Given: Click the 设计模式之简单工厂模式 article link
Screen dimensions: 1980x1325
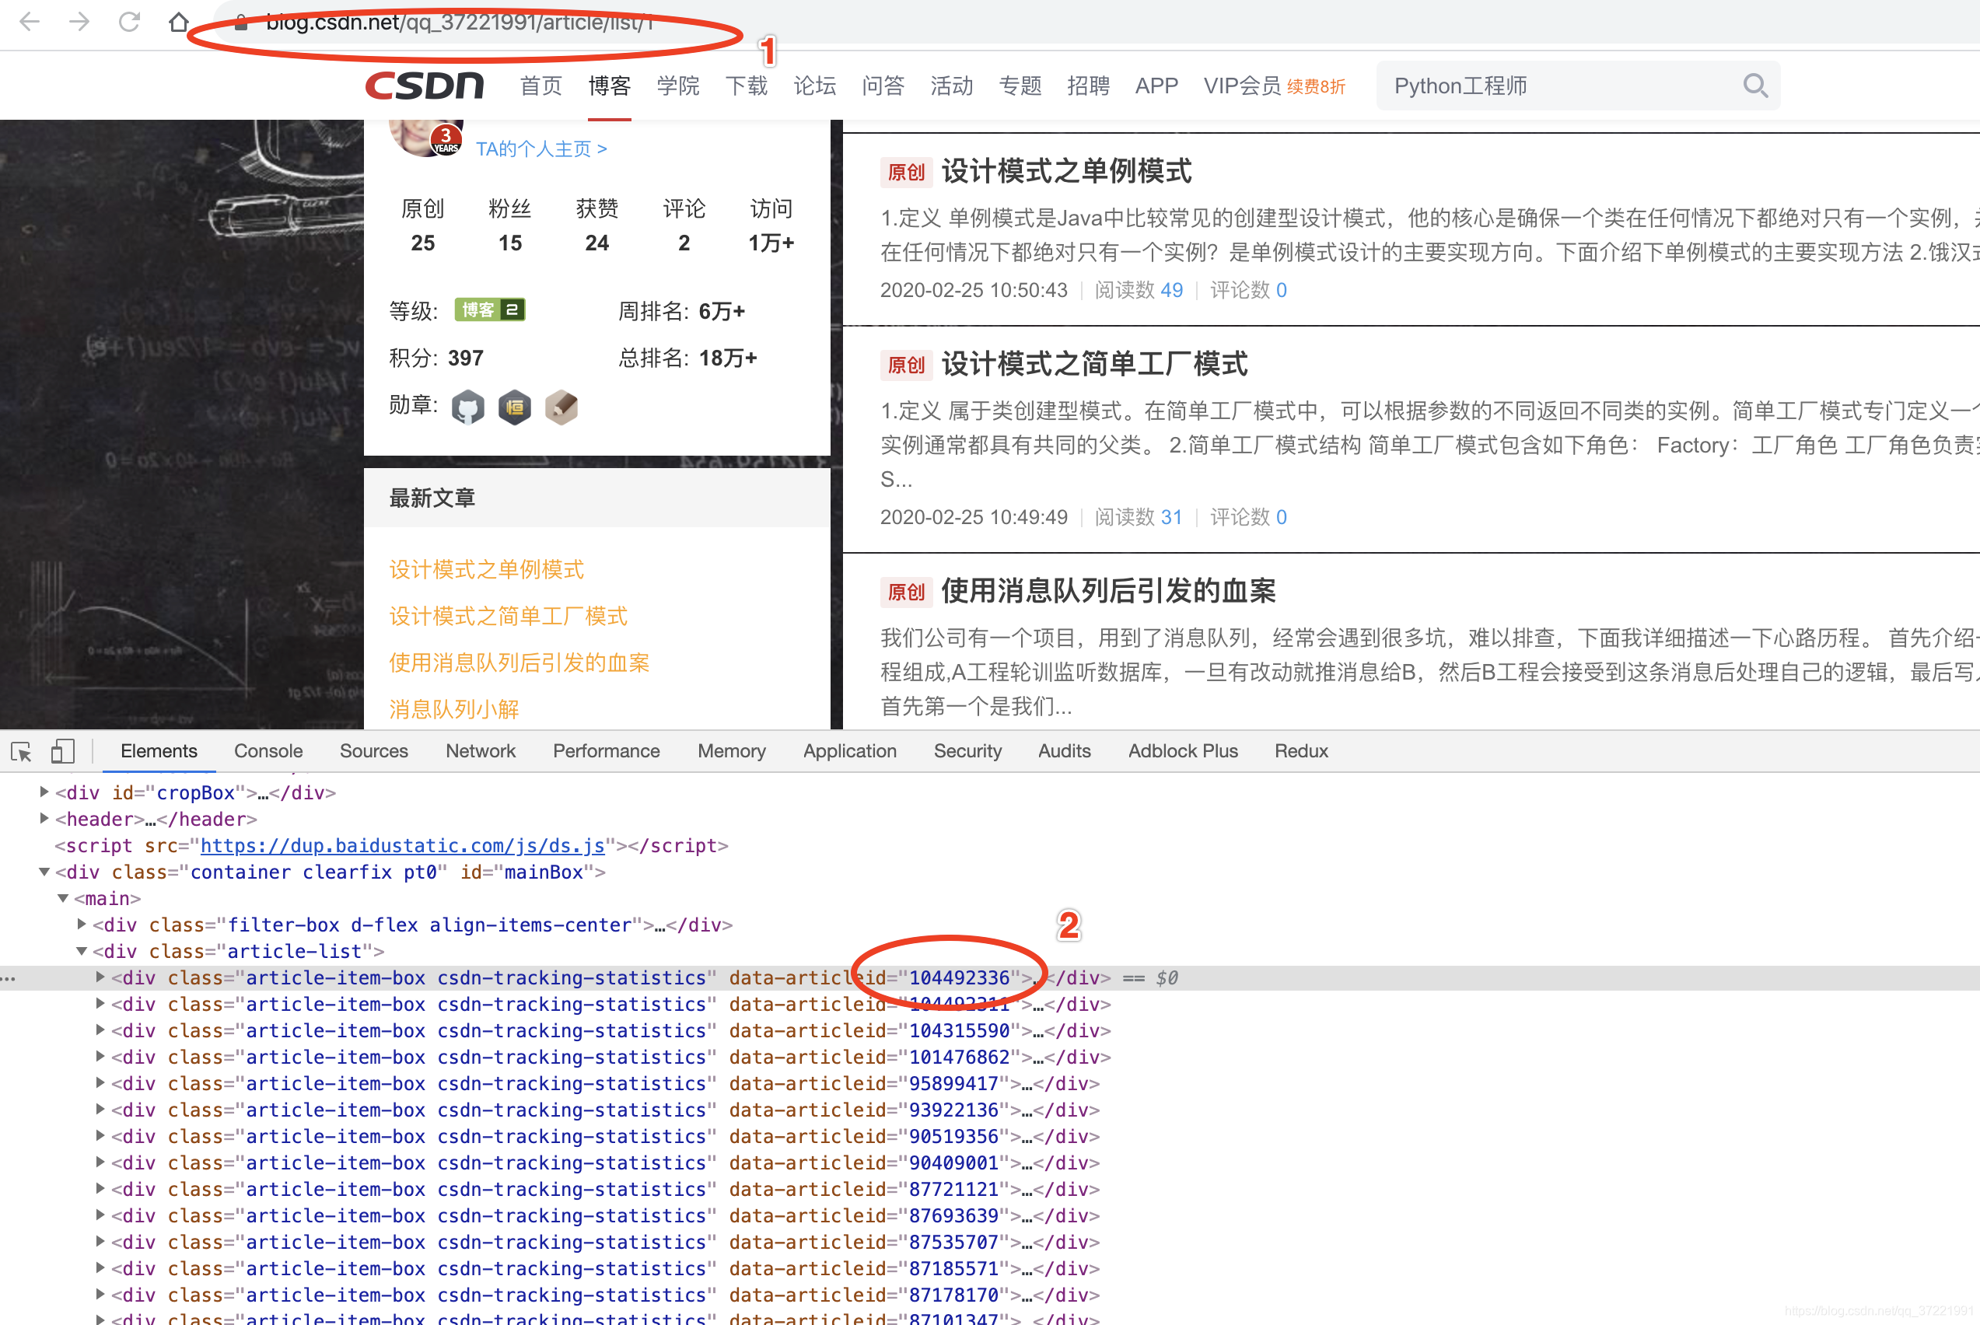Looking at the screenshot, I should [x=509, y=614].
